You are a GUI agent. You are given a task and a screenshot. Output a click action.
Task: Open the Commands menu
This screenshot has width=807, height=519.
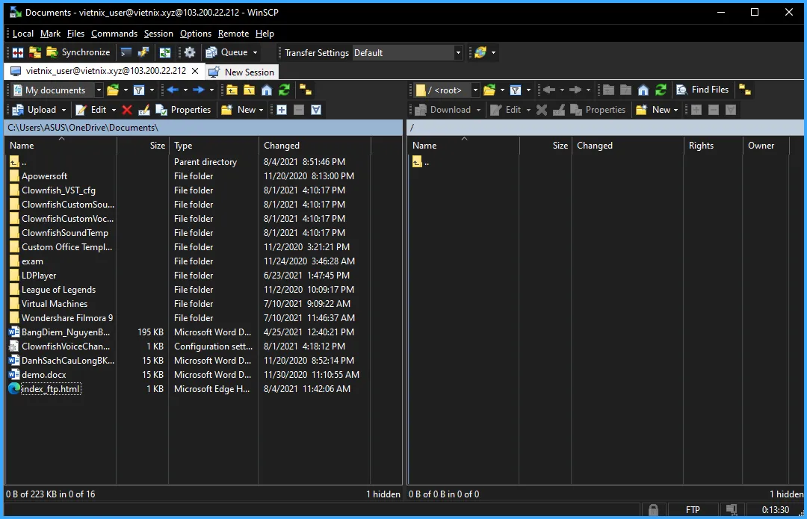click(x=114, y=34)
